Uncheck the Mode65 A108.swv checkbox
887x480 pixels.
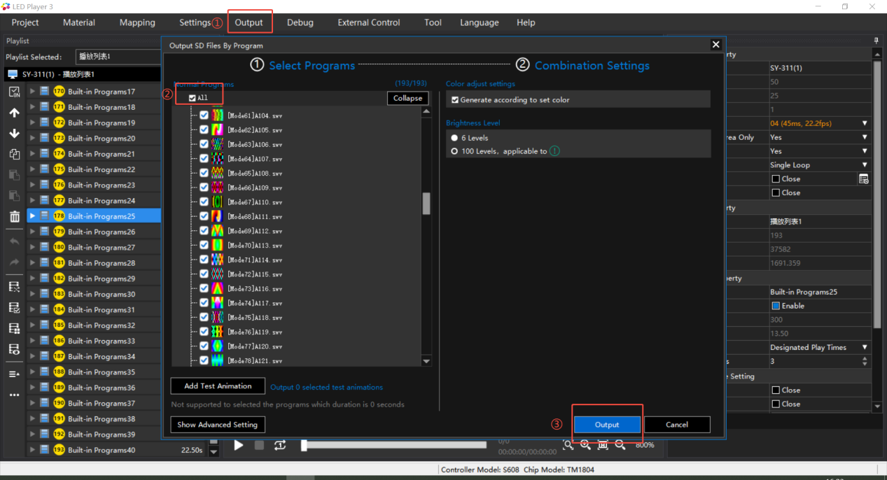click(204, 173)
